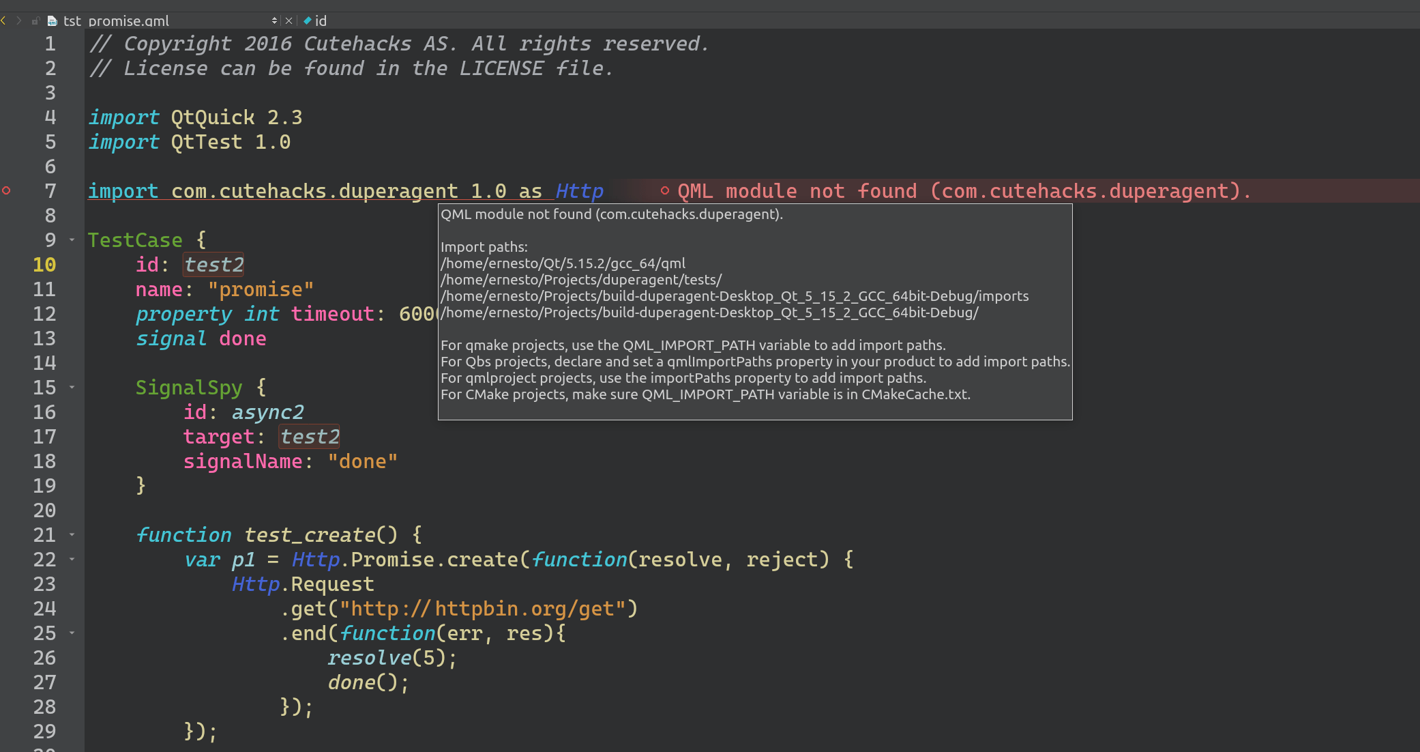Close the tst_promise.qml document

tap(289, 21)
